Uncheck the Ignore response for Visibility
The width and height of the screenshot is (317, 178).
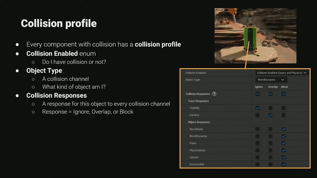coord(258,108)
